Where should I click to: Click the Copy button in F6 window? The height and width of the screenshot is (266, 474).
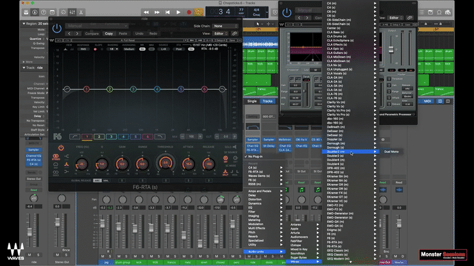tap(109, 33)
